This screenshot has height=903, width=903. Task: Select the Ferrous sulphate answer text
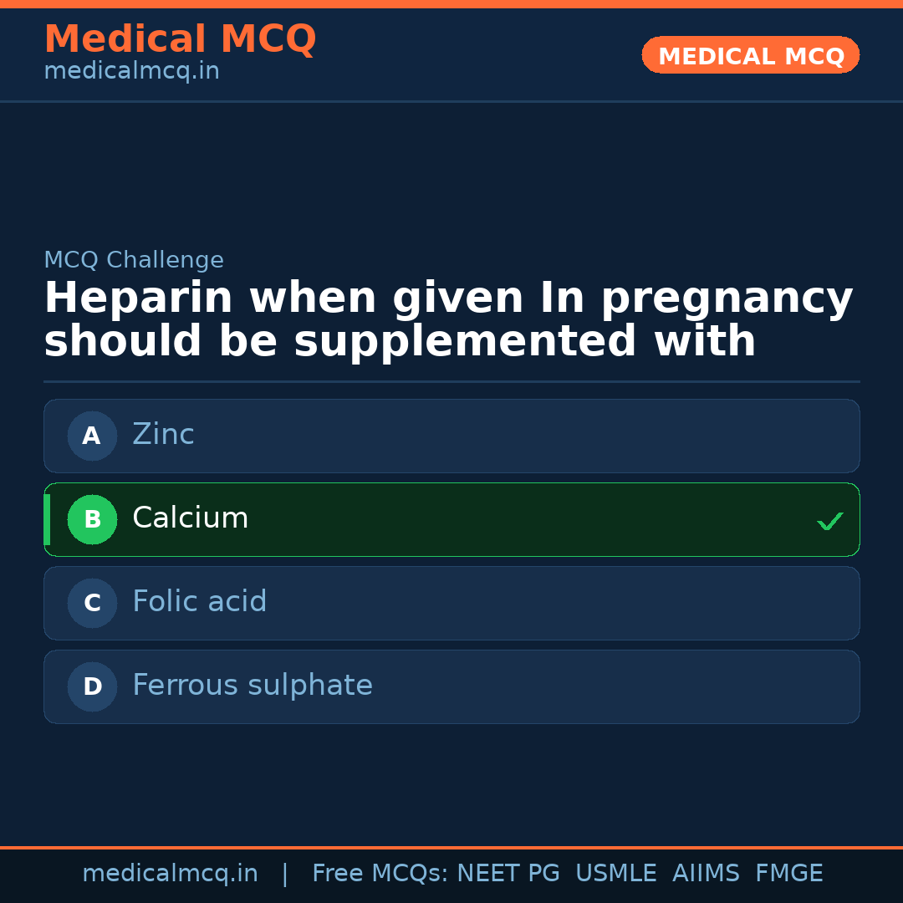click(x=252, y=686)
